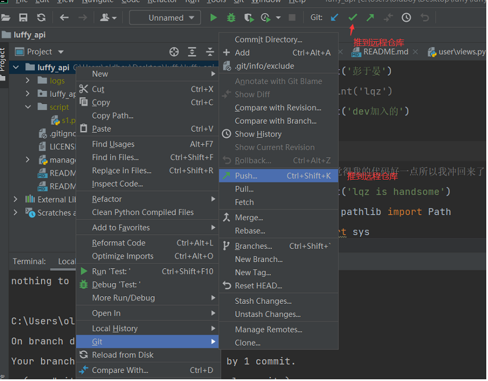488x381 pixels.
Task: Click the Git update project arrow icon
Action: coord(334,18)
